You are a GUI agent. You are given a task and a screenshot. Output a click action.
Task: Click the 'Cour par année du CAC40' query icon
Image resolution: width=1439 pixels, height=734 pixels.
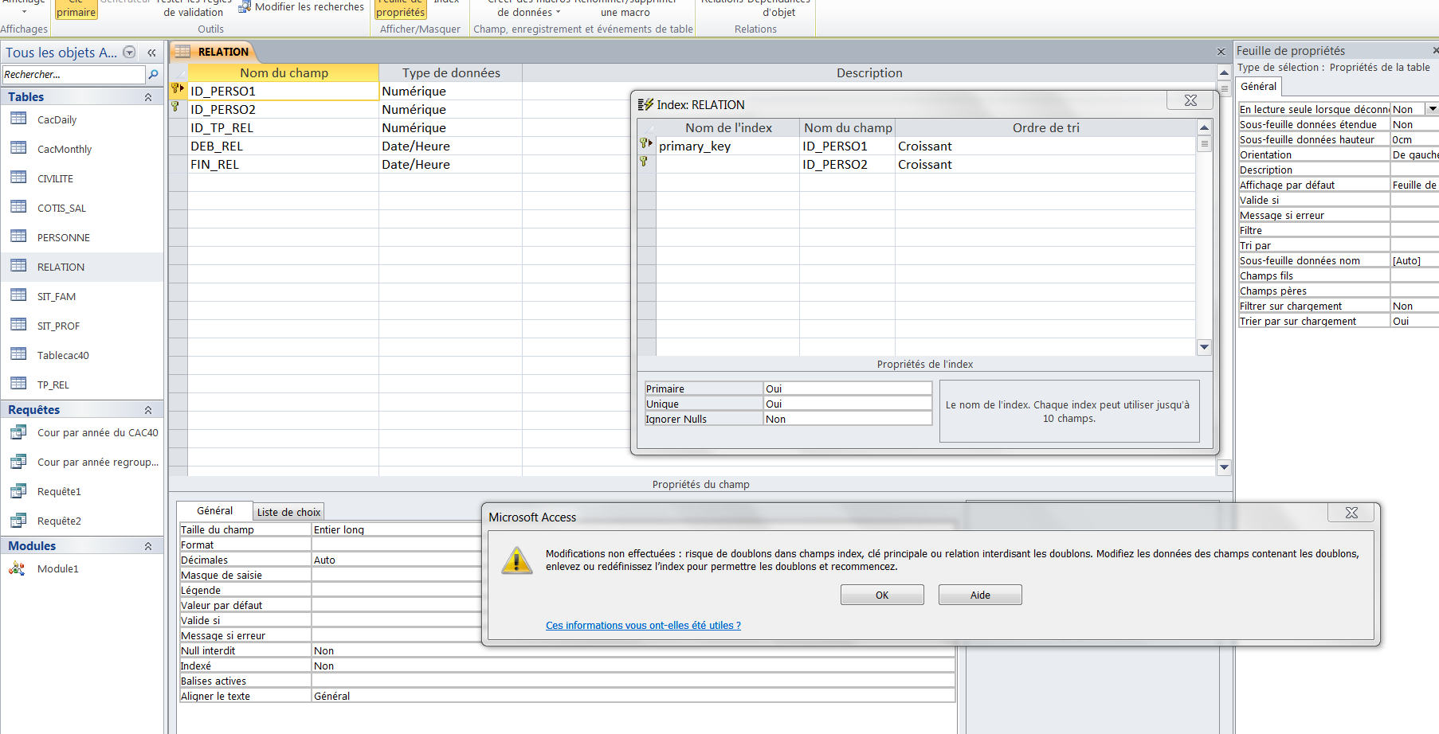[x=18, y=432]
